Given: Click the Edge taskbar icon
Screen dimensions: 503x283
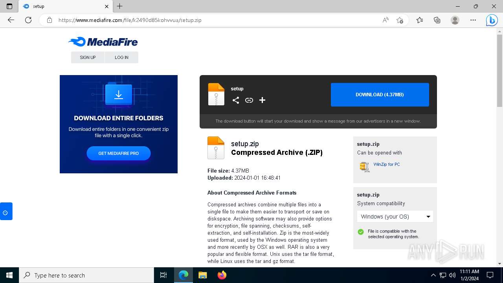Looking at the screenshot, I should pyautogui.click(x=184, y=275).
